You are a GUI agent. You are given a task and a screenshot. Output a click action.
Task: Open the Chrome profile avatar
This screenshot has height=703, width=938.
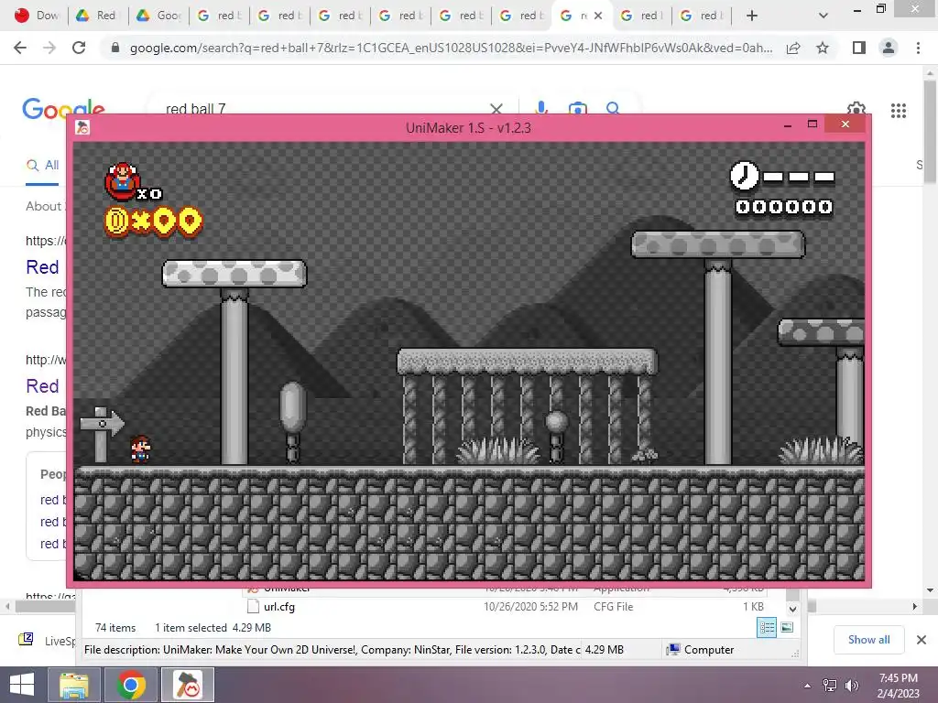click(x=889, y=48)
